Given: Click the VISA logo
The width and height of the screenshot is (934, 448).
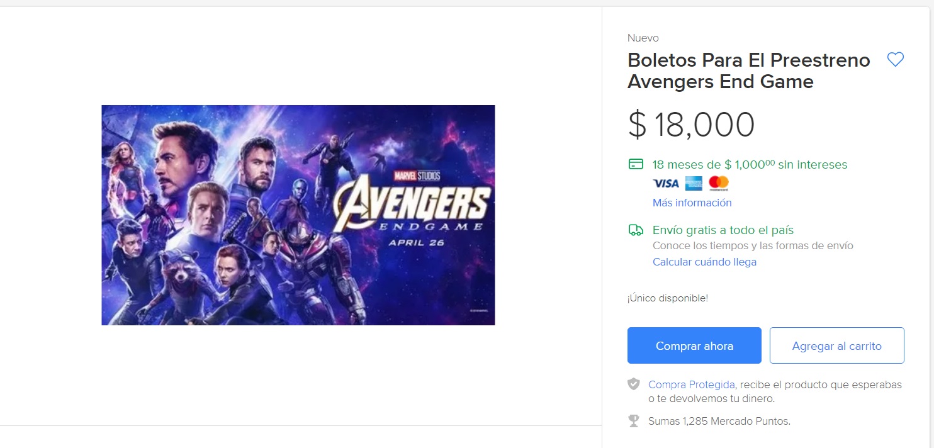Looking at the screenshot, I should tap(666, 184).
